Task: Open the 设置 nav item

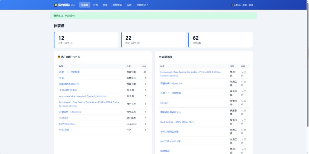Action: pyautogui.click(x=129, y=5)
